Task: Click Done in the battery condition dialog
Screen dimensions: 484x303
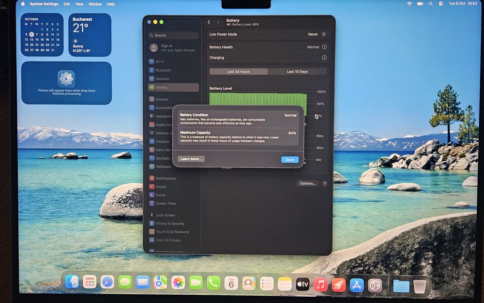Action: [x=290, y=160]
